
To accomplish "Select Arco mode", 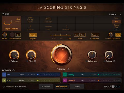I will [x=18, y=19].
